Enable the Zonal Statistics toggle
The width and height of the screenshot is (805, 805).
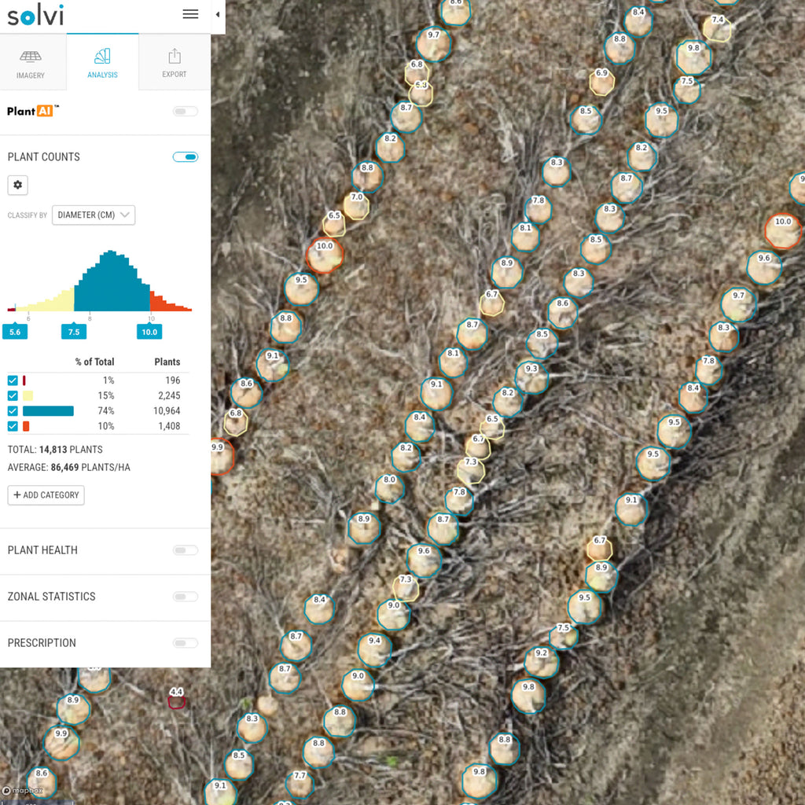(186, 597)
